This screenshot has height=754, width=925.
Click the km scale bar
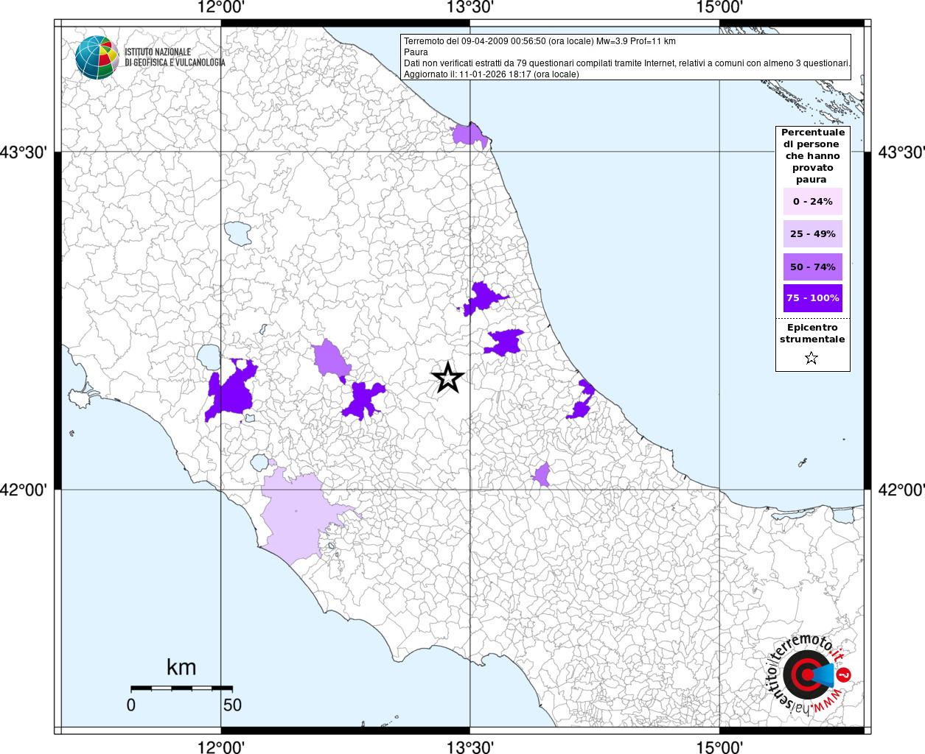(181, 688)
